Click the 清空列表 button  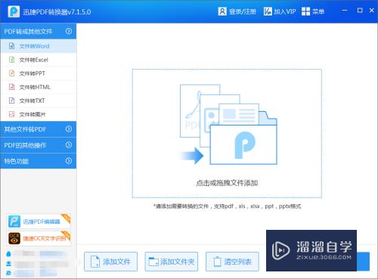click(x=232, y=262)
